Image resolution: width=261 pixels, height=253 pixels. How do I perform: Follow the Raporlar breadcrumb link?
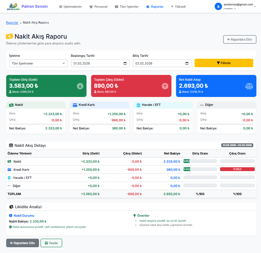[x=12, y=23]
